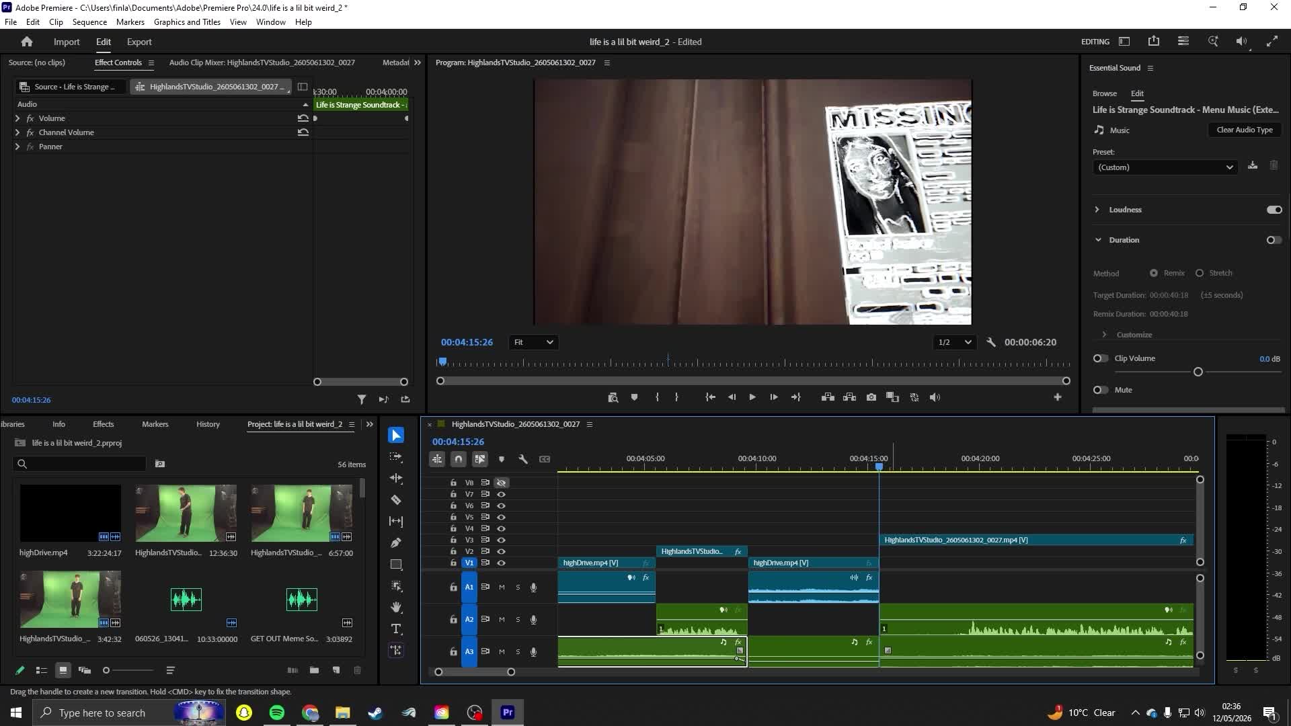Open the History panel tab
Image resolution: width=1291 pixels, height=726 pixels.
(x=208, y=424)
